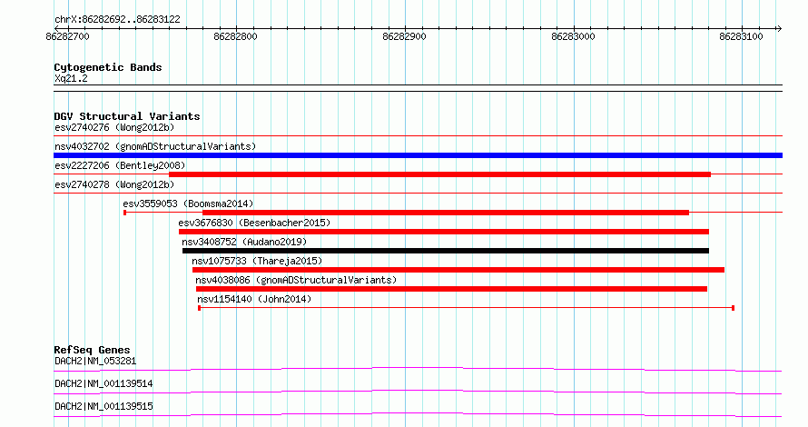Open variant esv2227206 (Bentley2008) label
Screen dimensions: 808x427
tap(120, 165)
